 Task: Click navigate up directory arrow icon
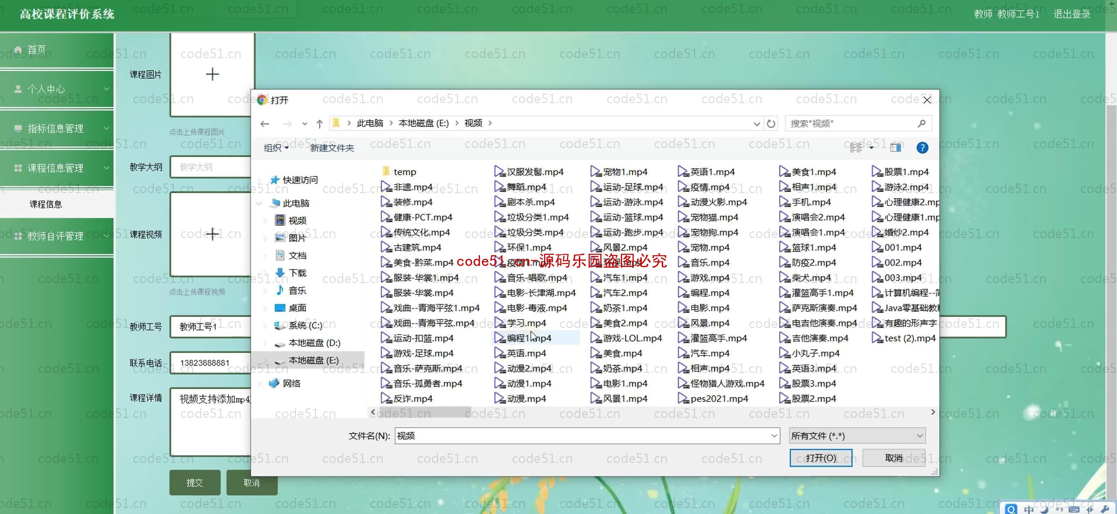coord(319,123)
